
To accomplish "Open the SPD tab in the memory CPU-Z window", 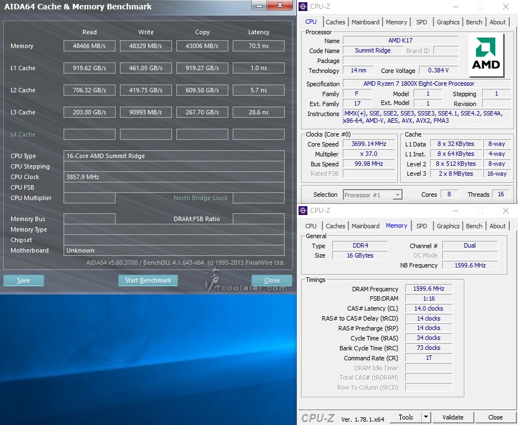I will [422, 226].
